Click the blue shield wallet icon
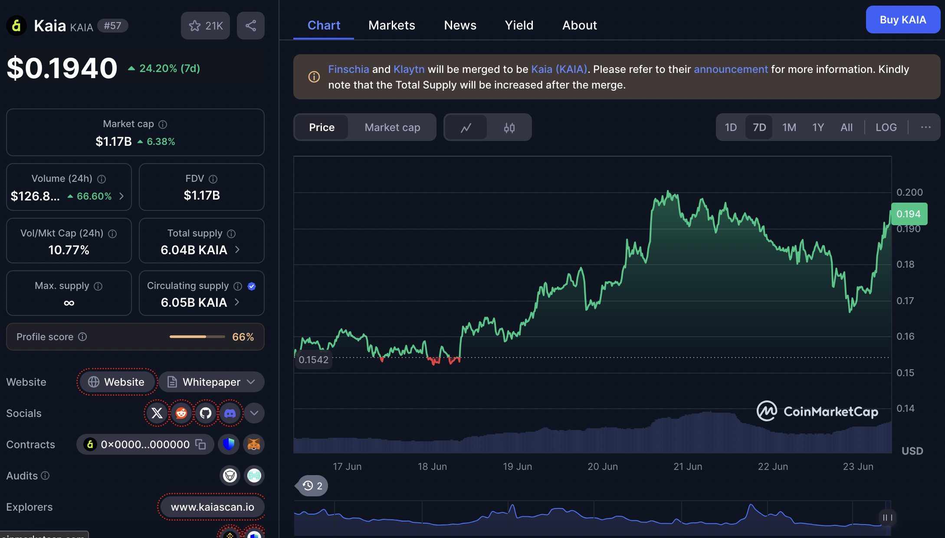 (229, 444)
